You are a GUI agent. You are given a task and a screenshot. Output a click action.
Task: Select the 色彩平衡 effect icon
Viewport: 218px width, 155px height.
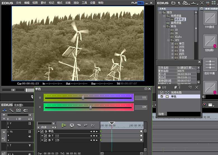point(210,64)
